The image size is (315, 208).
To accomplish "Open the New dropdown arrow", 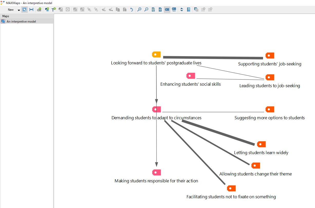I will click(x=19, y=10).
